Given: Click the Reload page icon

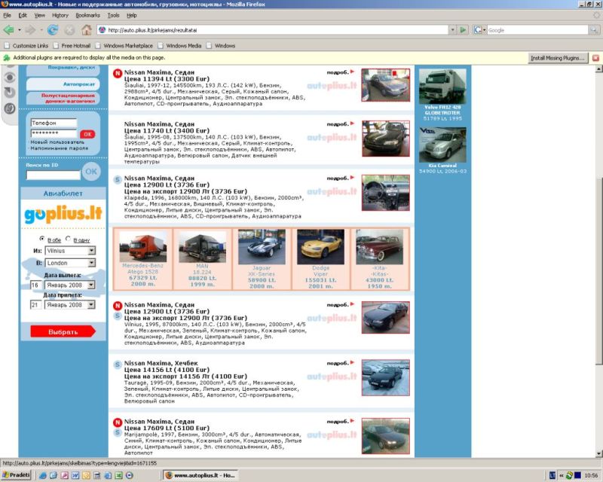Looking at the screenshot, I should pos(52,30).
